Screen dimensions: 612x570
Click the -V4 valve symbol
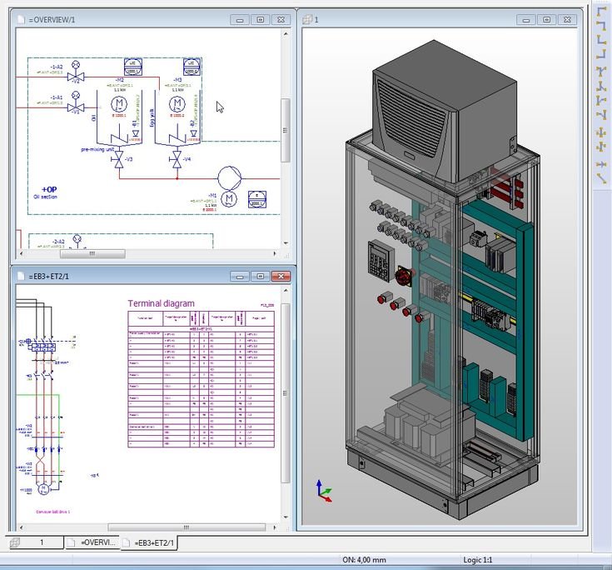177,159
